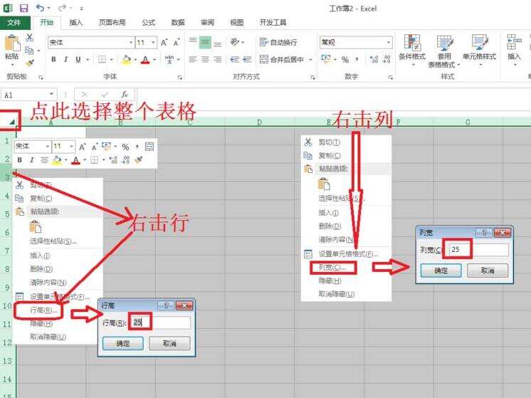Click Merge & Center (合并后居中)
The width and height of the screenshot is (531, 398).
[282, 60]
